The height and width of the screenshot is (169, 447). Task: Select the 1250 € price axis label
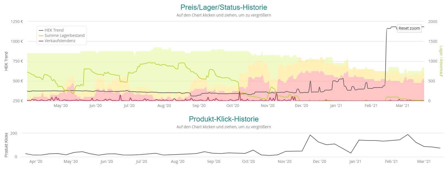17,22
